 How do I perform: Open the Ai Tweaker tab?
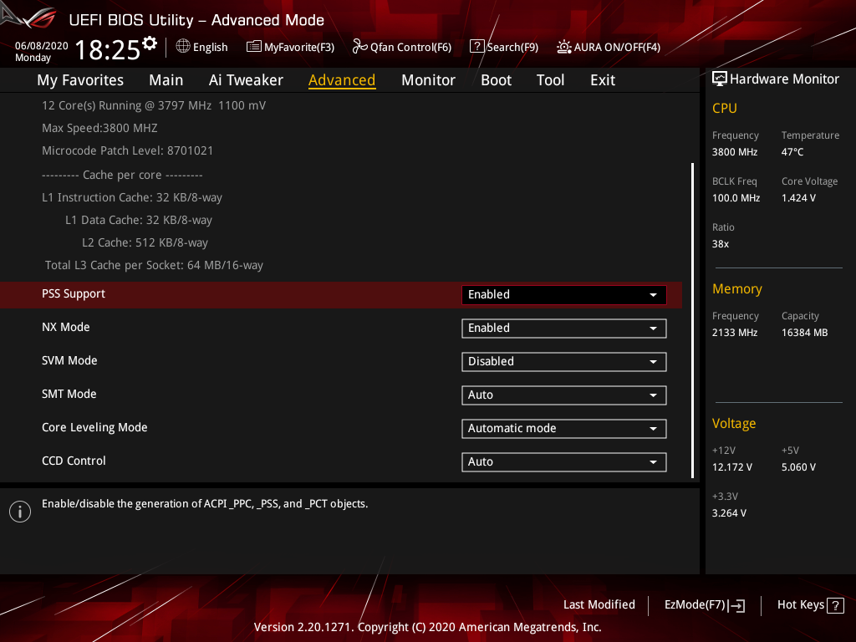246,80
